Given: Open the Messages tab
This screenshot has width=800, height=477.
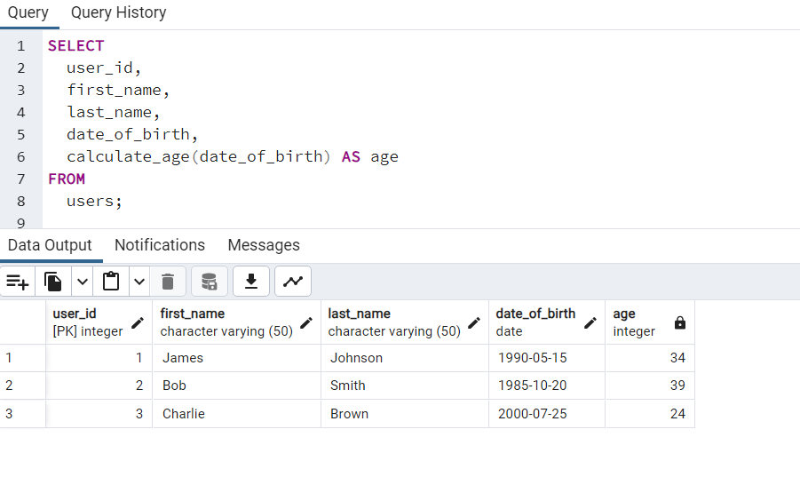Looking at the screenshot, I should point(264,245).
